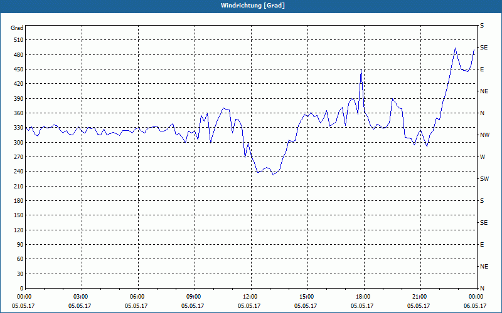Click the "Windrichtung [Grad]" chart title
The height and width of the screenshot is (313, 502).
click(x=253, y=6)
